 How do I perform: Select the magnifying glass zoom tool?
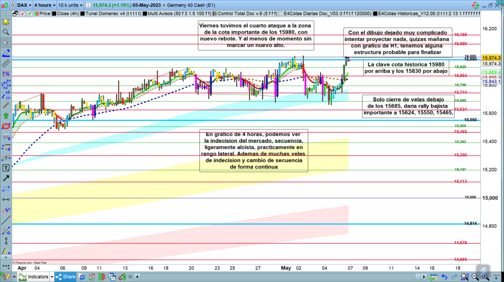pyautogui.click(x=6, y=32)
